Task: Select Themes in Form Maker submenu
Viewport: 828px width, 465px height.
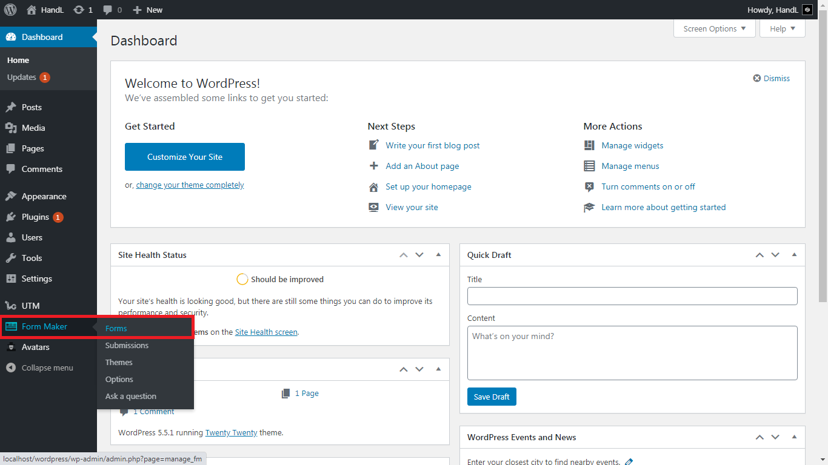Action: tap(119, 362)
